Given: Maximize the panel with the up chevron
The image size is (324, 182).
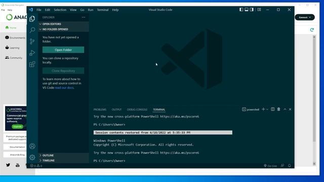Looking at the screenshot, I should [x=285, y=109].
